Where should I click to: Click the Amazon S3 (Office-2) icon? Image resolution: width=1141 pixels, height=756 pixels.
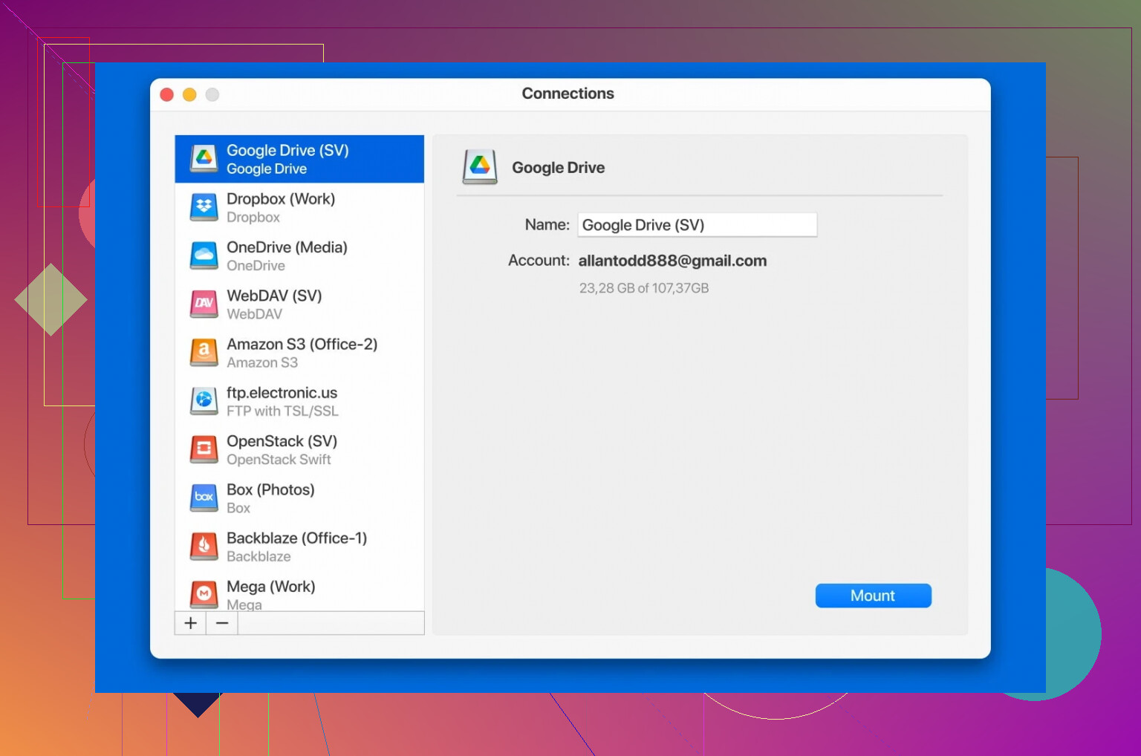point(204,352)
